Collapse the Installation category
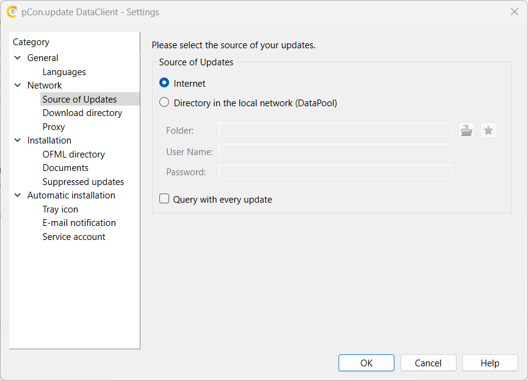The width and height of the screenshot is (528, 381). click(x=18, y=140)
